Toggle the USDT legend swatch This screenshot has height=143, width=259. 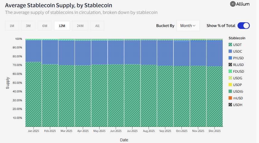230,45
